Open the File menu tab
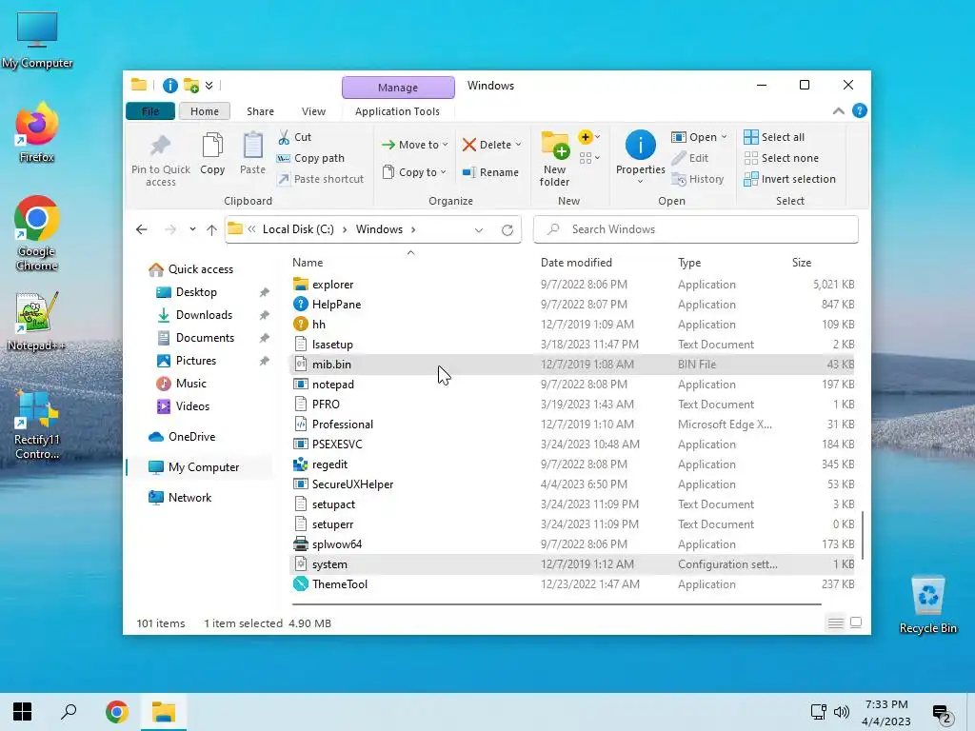Viewport: 975px width, 731px height. pyautogui.click(x=150, y=111)
